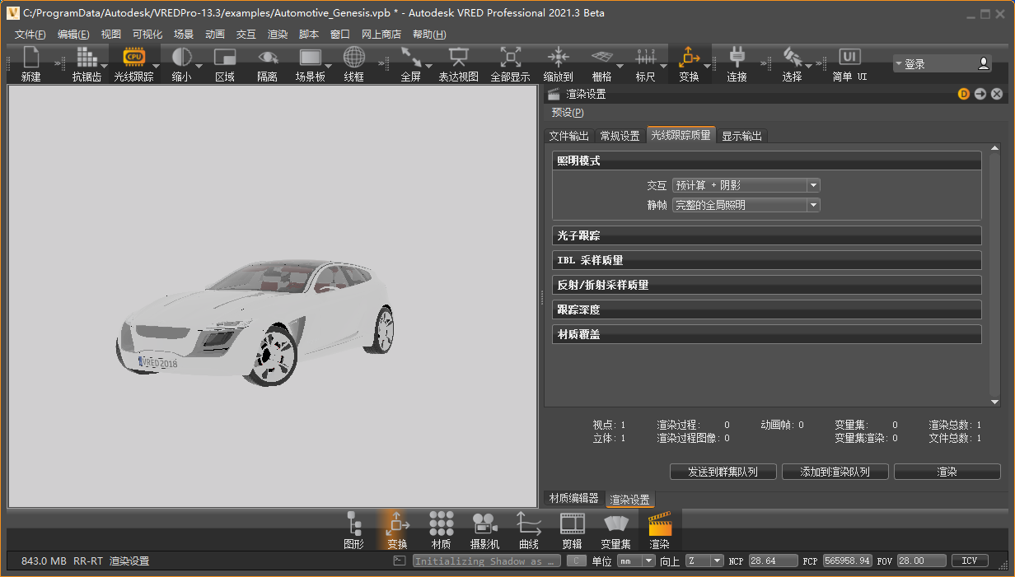
Task: Click the 缩放到 zoom-to icon
Action: [559, 57]
